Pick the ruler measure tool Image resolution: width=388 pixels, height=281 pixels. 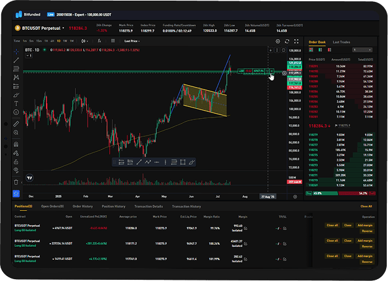tap(17, 124)
